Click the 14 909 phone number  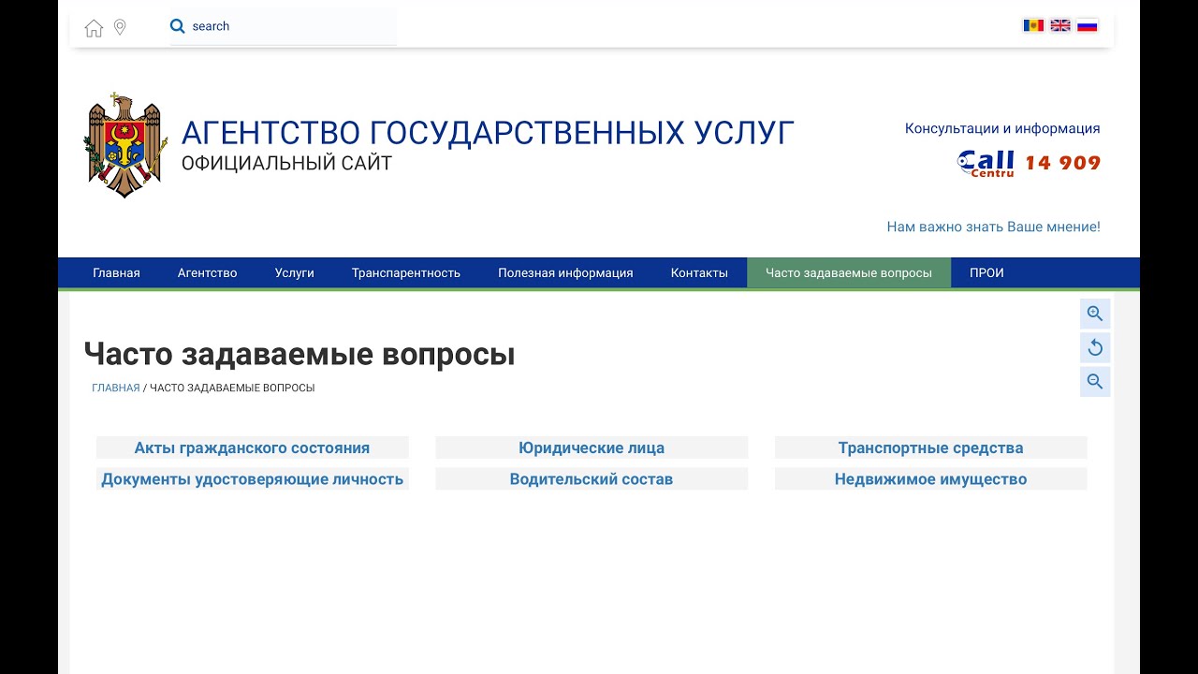pyautogui.click(x=1062, y=163)
